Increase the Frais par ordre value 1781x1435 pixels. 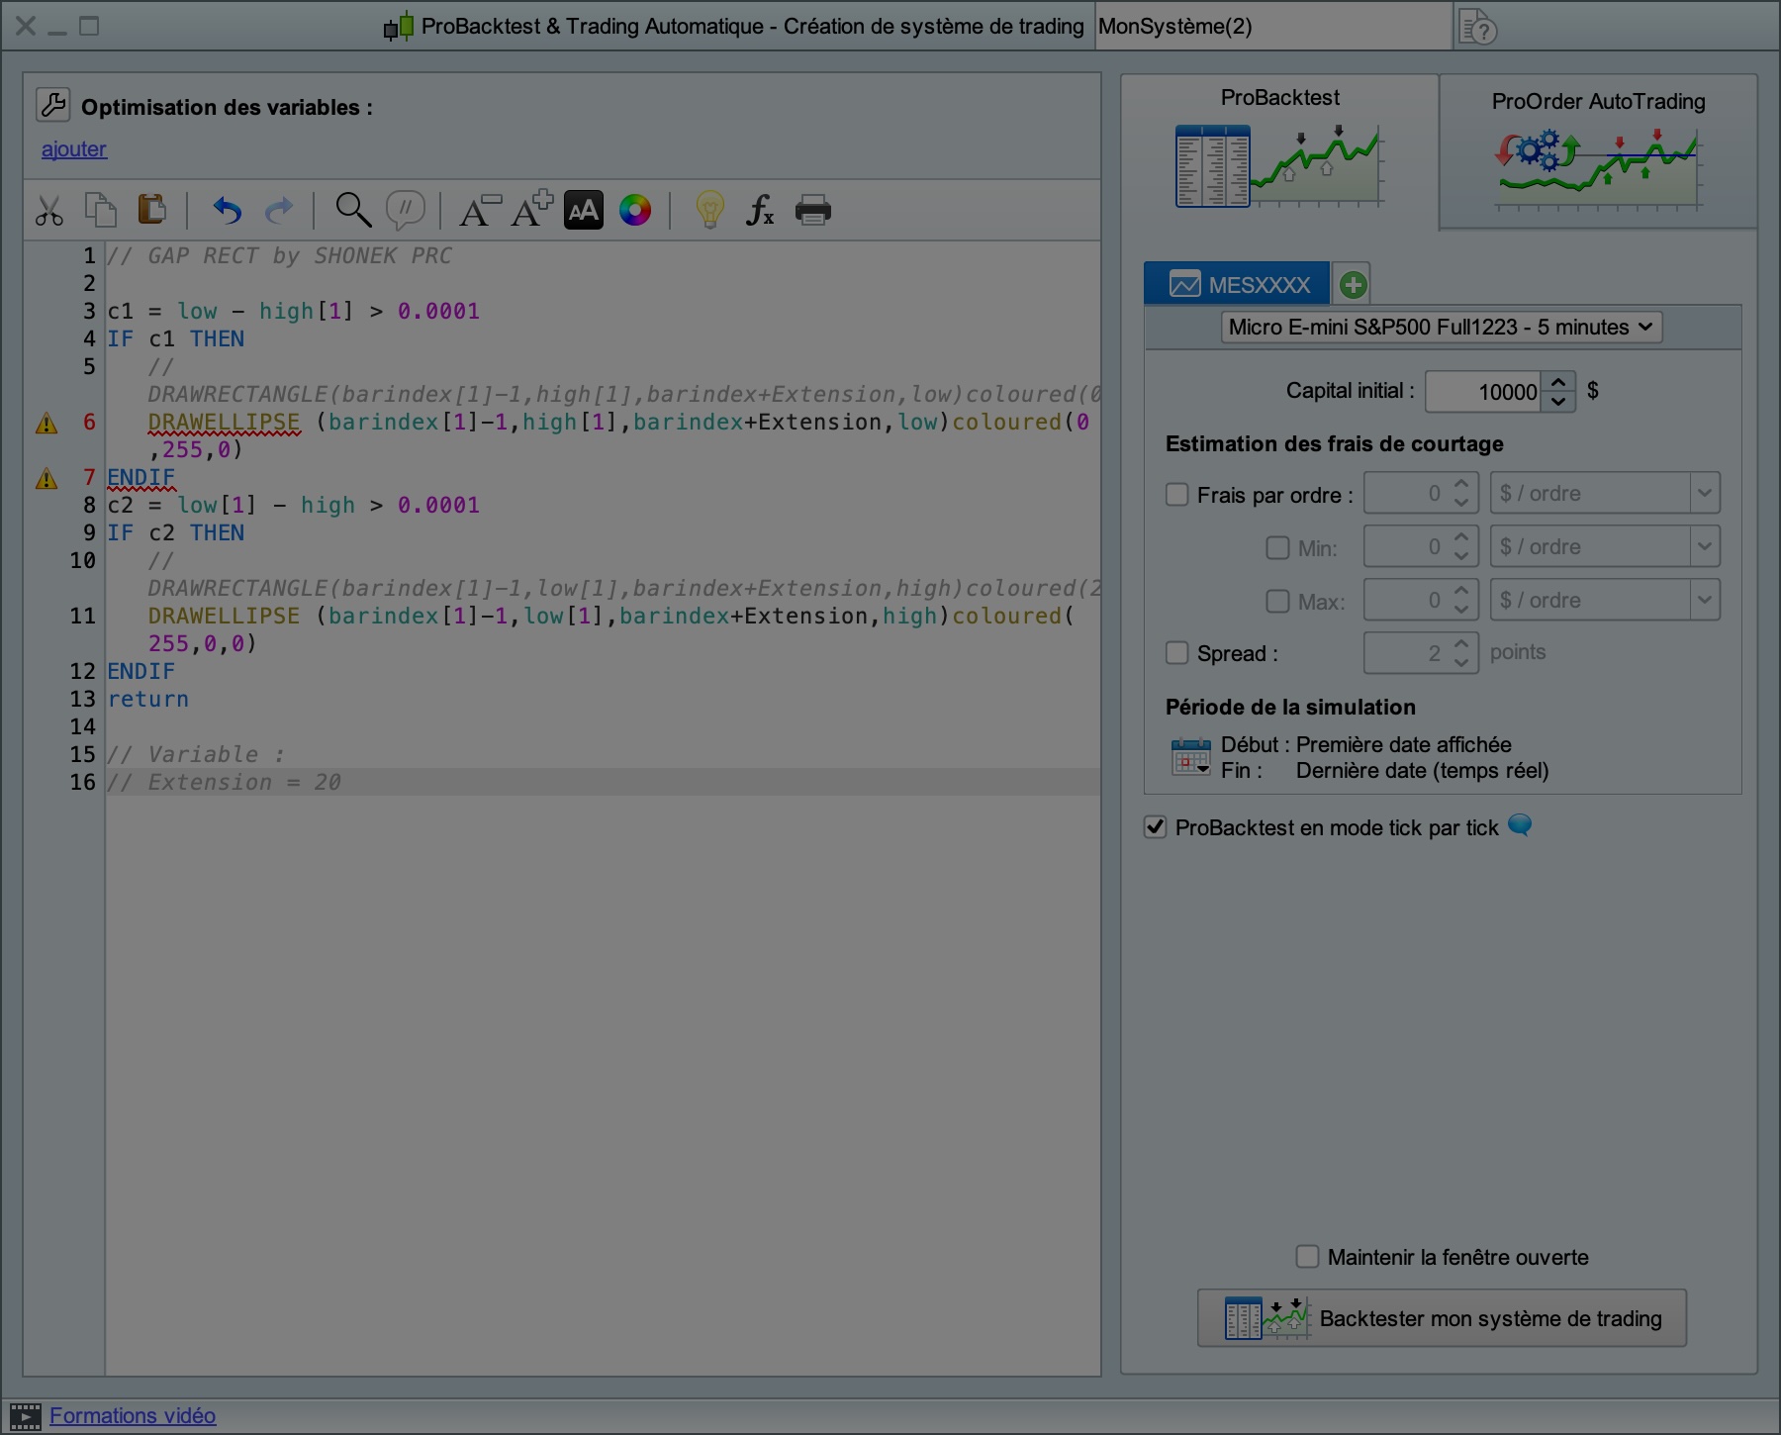[1461, 484]
